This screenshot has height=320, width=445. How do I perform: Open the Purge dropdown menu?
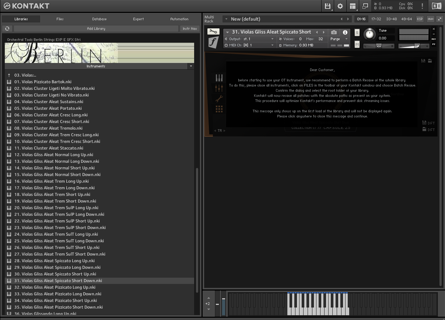[x=339, y=39]
